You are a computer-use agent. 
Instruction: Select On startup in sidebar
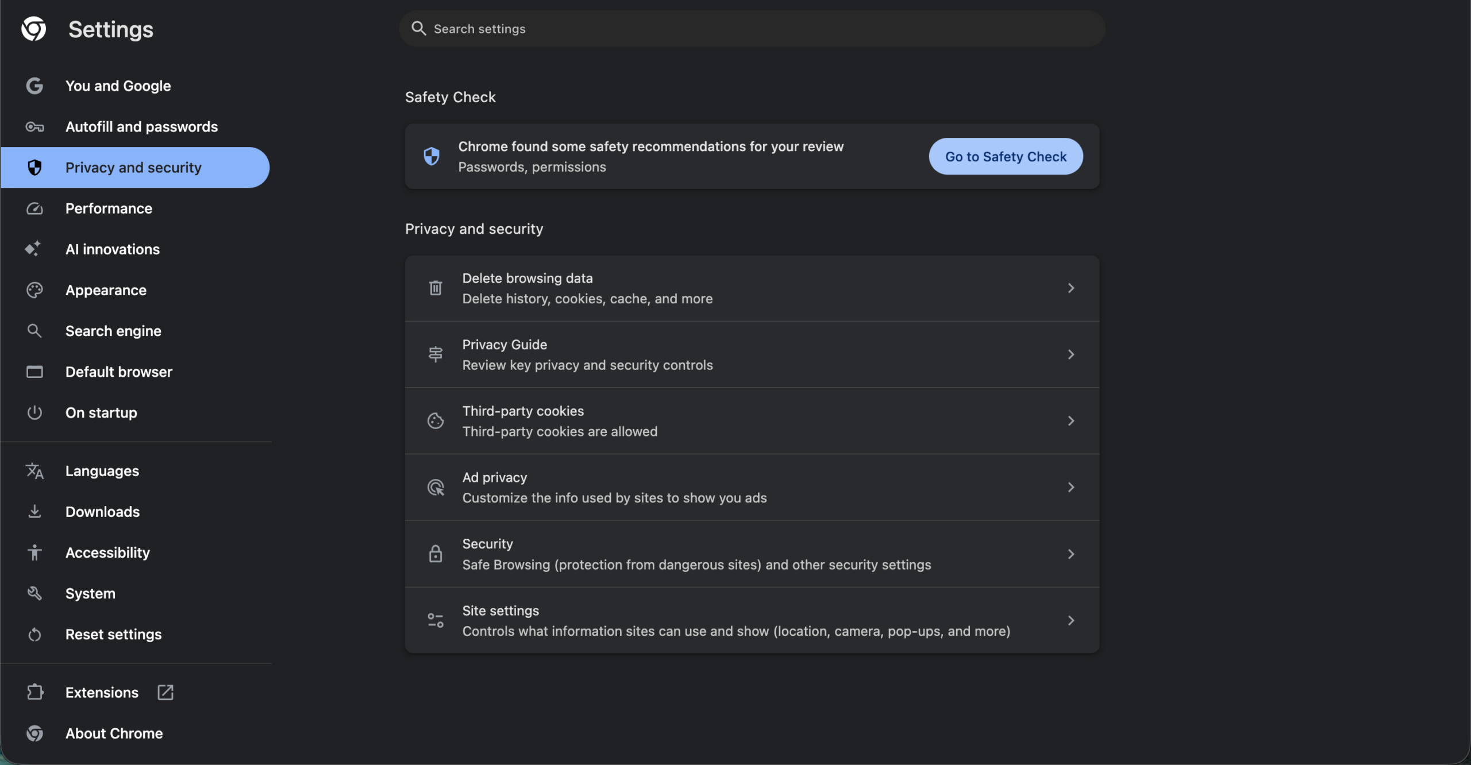[x=136, y=412]
